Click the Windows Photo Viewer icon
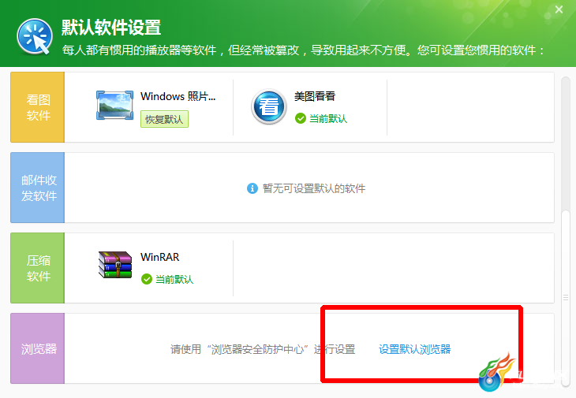 114,106
